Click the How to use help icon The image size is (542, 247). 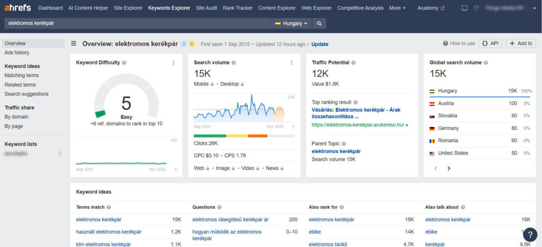coord(446,43)
